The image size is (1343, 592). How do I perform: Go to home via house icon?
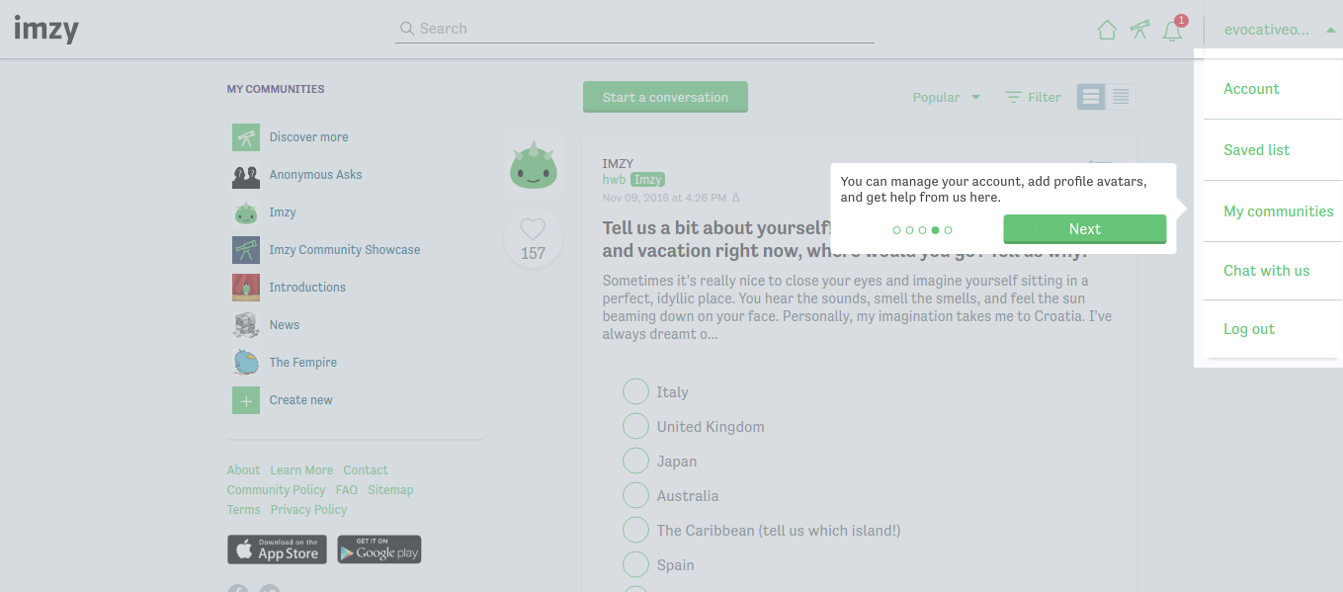tap(1107, 30)
